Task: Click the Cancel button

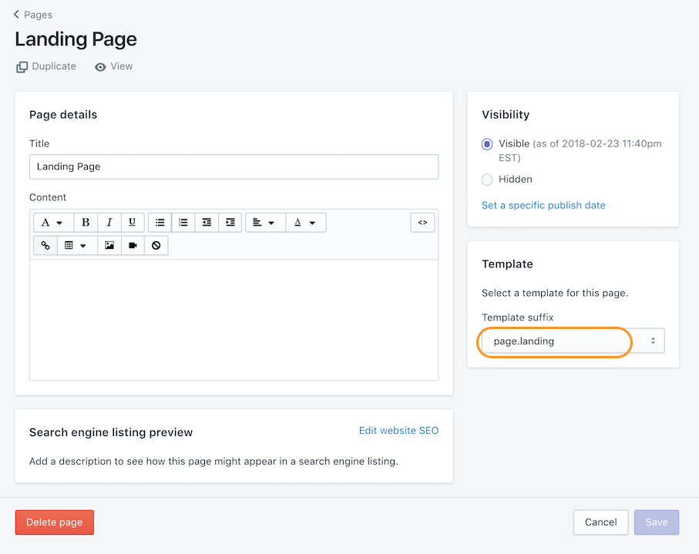Action: click(600, 522)
